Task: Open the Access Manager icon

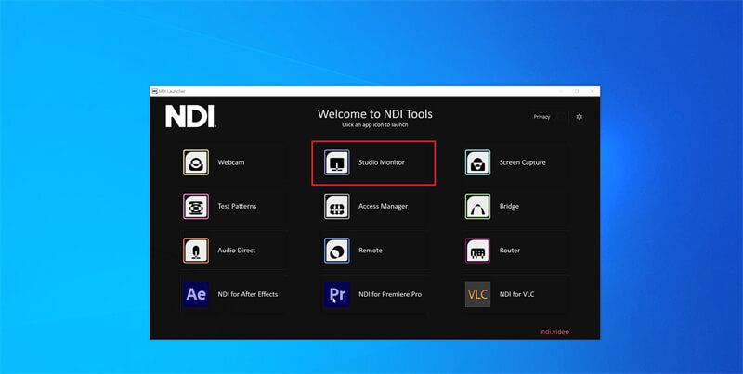Action: click(x=337, y=206)
